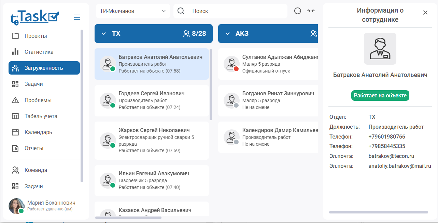This screenshot has height=223, width=438.
Task: Collapse the АКЗ department column
Action: click(227, 34)
